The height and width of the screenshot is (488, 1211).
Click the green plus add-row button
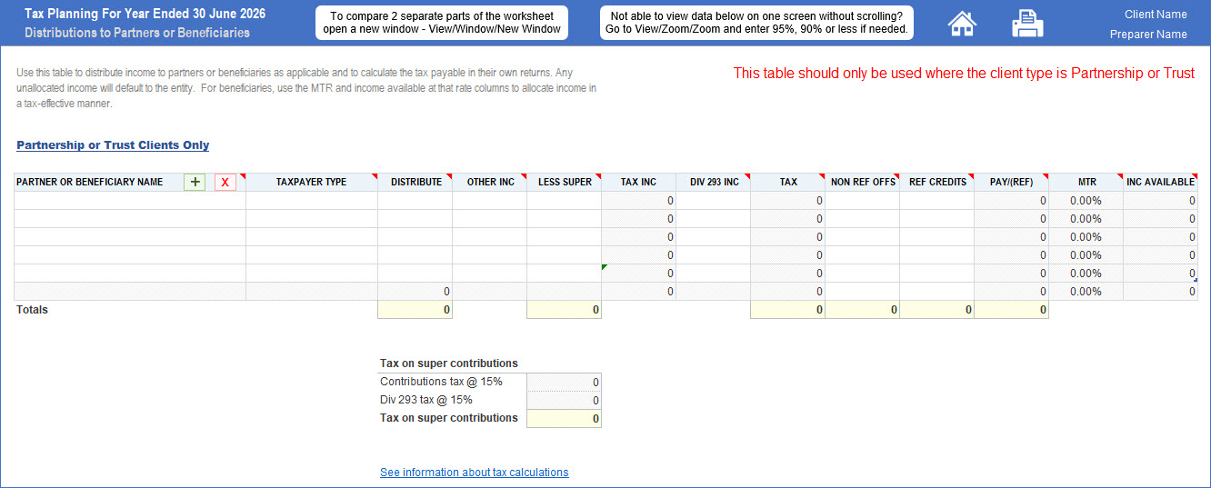(195, 182)
